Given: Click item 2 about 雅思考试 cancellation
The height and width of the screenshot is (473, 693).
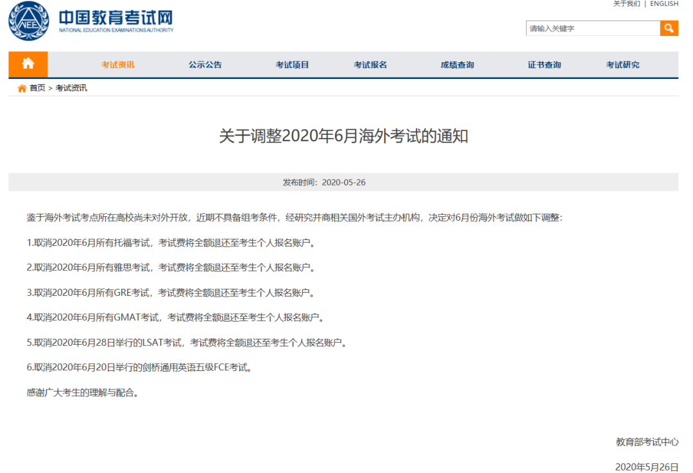Looking at the screenshot, I should [171, 268].
